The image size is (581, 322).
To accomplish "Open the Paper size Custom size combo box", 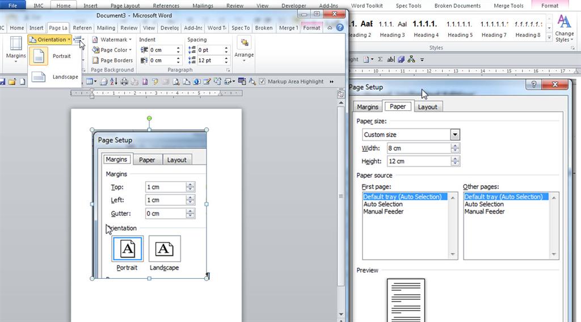I will point(411,135).
